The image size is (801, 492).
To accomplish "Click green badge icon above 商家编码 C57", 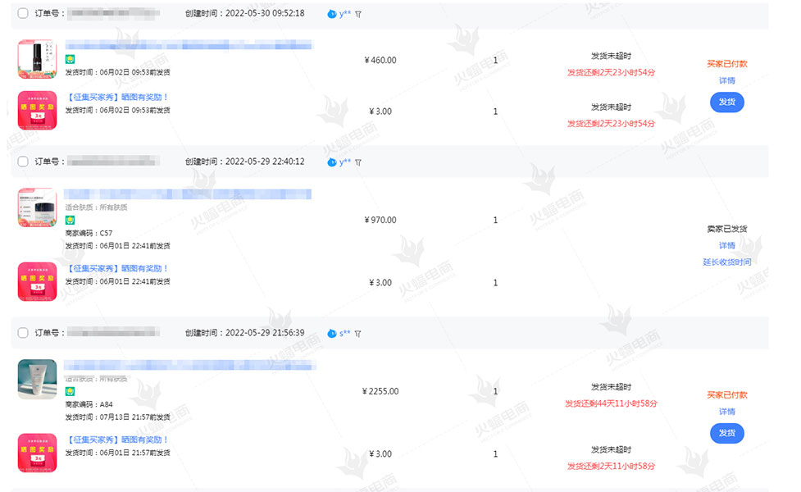I will [71, 221].
